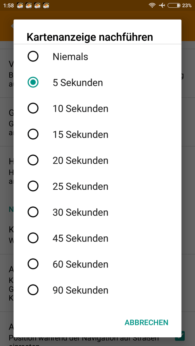195x346 pixels.
Task: Tap the first app notification icon
Action: [20, 5]
